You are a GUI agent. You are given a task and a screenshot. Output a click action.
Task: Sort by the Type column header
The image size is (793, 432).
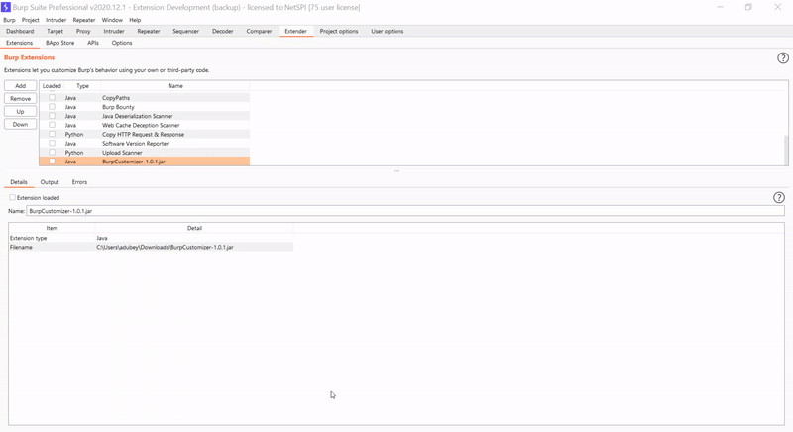[82, 86]
